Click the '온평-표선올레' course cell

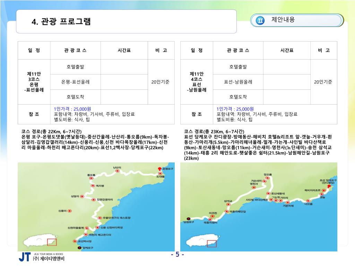click(x=75, y=82)
